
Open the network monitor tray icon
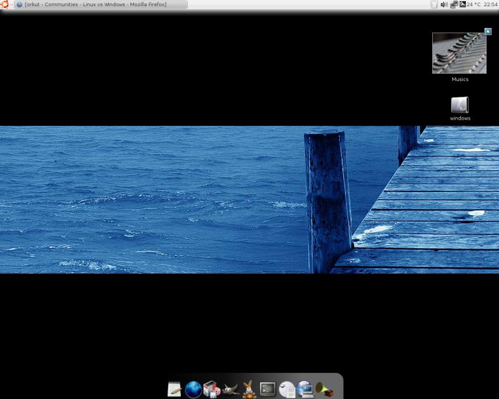coord(454,4)
